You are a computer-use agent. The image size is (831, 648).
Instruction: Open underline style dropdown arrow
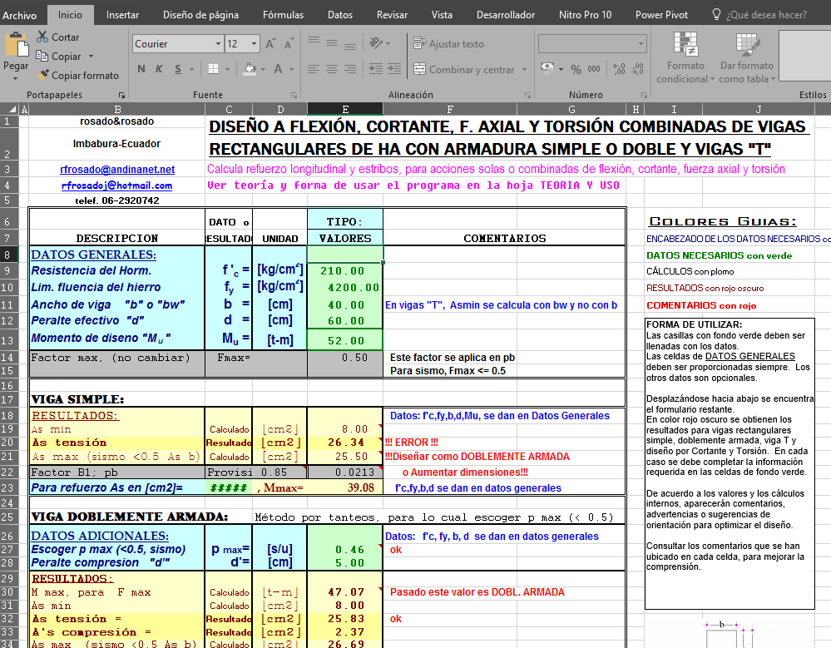[x=191, y=69]
